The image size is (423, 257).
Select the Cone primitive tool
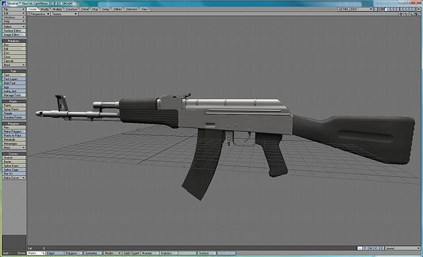14,57
